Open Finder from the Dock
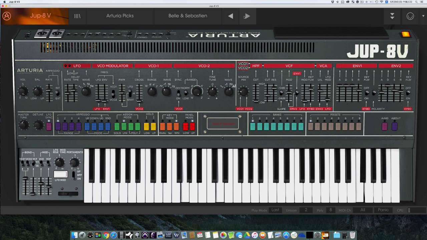 pyautogui.click(x=74, y=235)
